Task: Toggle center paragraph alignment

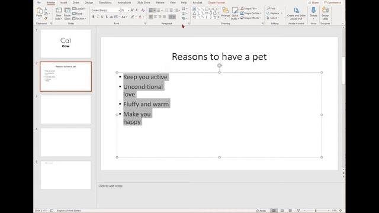Action: pyautogui.click(x=155, y=17)
